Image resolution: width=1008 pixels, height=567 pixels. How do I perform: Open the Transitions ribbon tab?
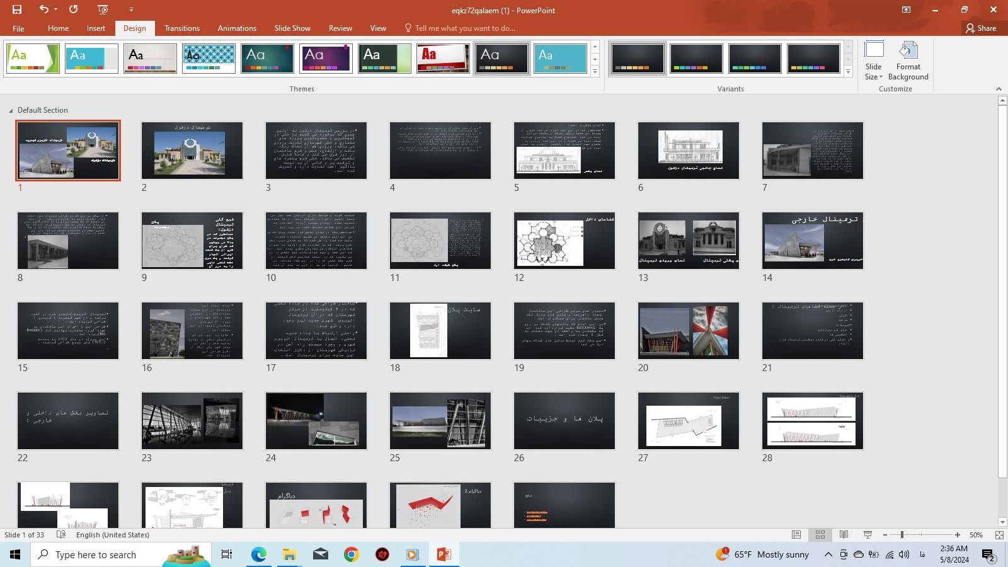pos(182,28)
